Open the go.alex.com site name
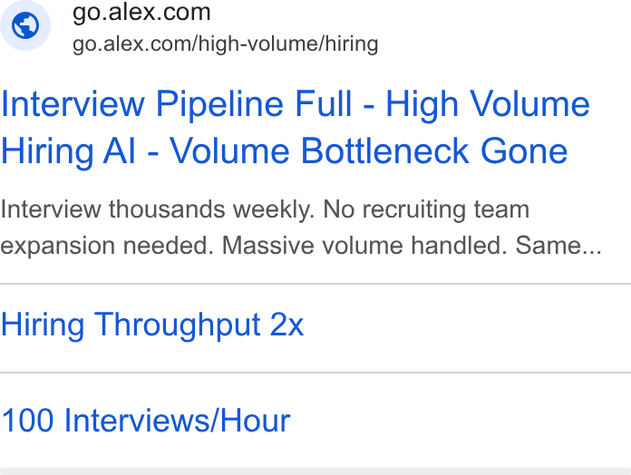631x475 pixels. 141,13
